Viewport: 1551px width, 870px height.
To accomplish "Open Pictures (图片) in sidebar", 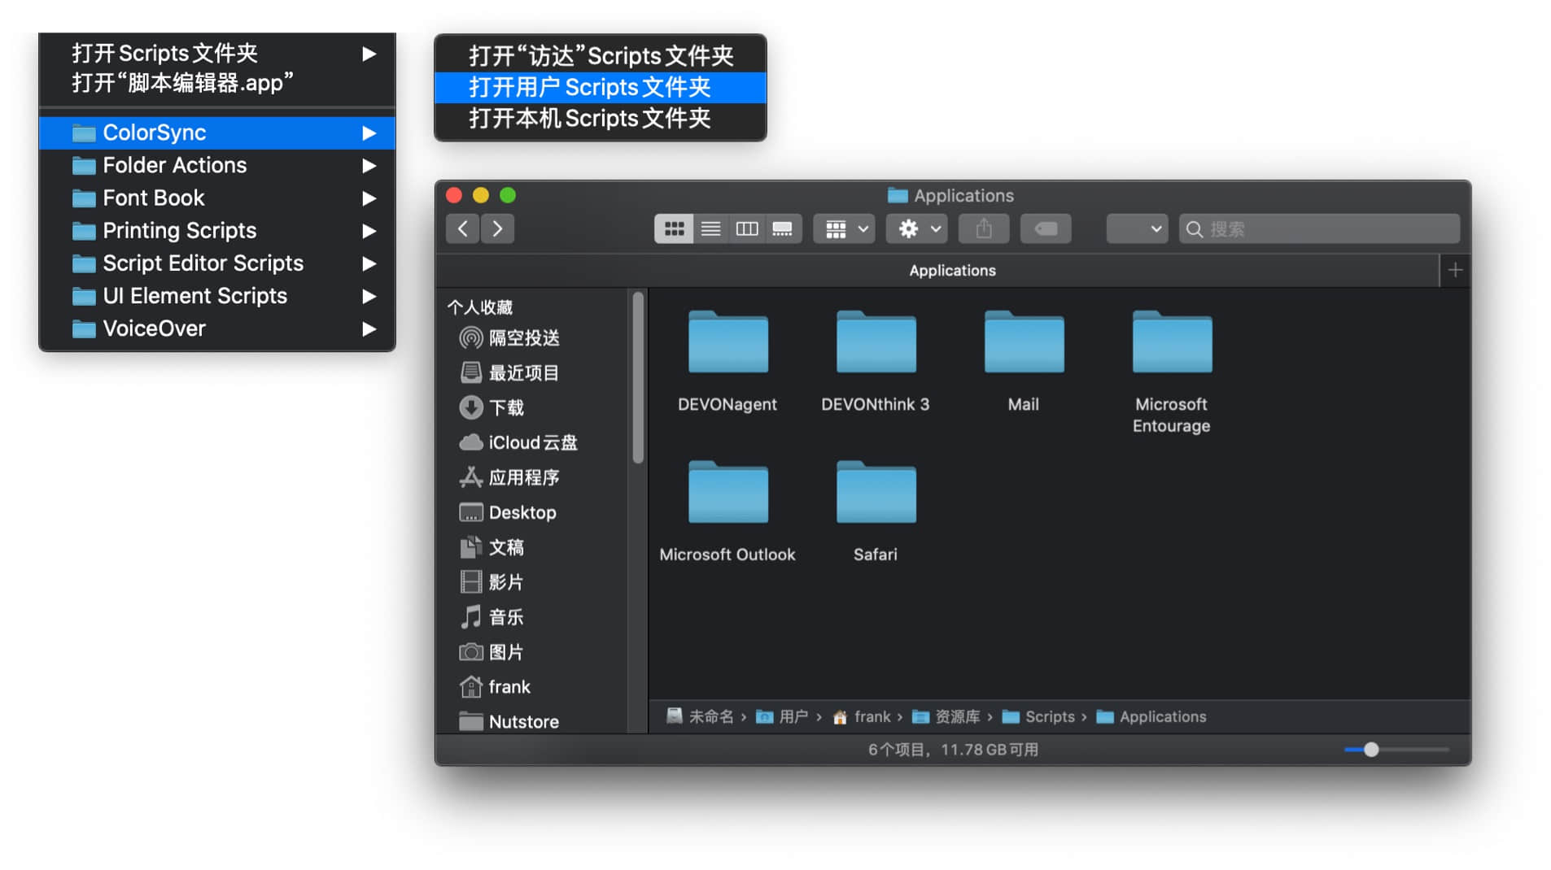I will (x=492, y=652).
